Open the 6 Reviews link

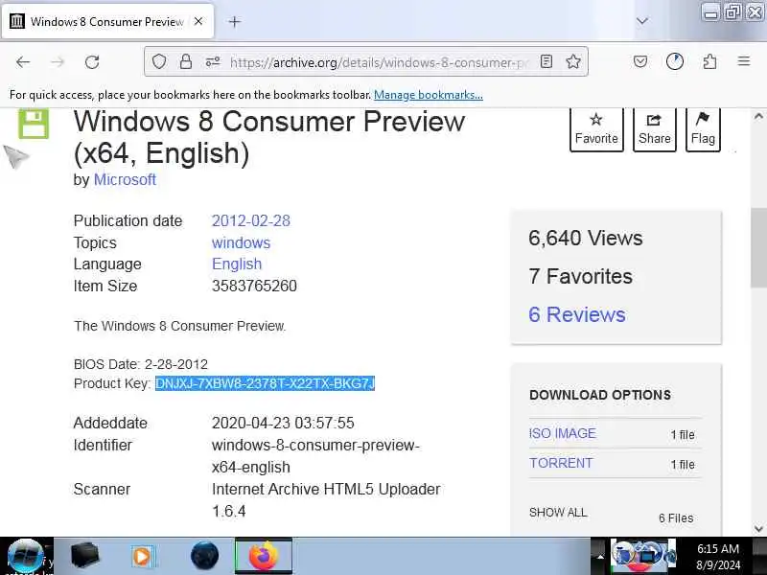point(577,314)
